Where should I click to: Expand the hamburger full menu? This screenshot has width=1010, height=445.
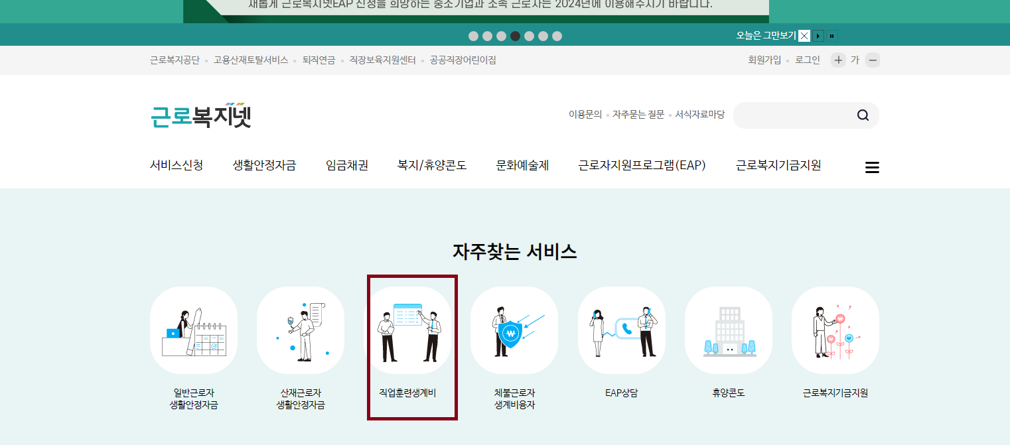coord(871,167)
